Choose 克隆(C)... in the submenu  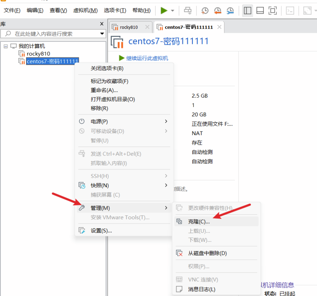click(216, 221)
